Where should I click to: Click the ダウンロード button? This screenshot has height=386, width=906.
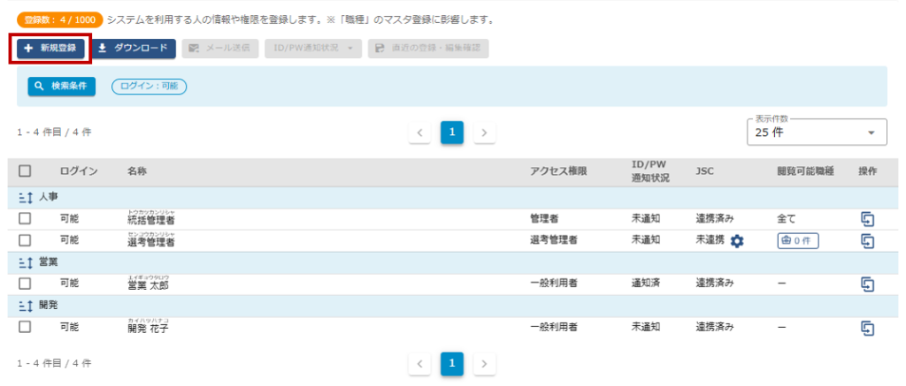pos(134,49)
